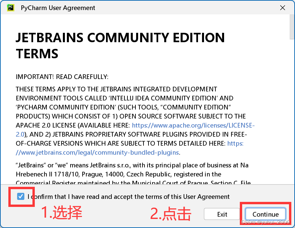Click the 'I confirm that I have read' label
The height and width of the screenshot is (228, 295).
[128, 197]
